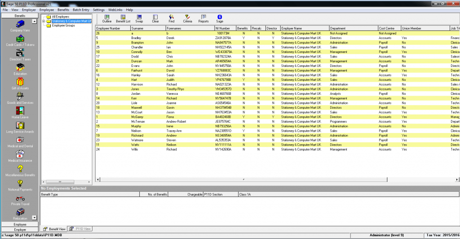
Task: Open the Benefit List toolbar icon
Action: click(123, 19)
